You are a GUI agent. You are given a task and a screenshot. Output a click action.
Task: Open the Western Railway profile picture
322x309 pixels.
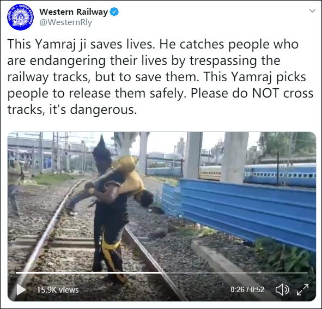click(x=20, y=17)
